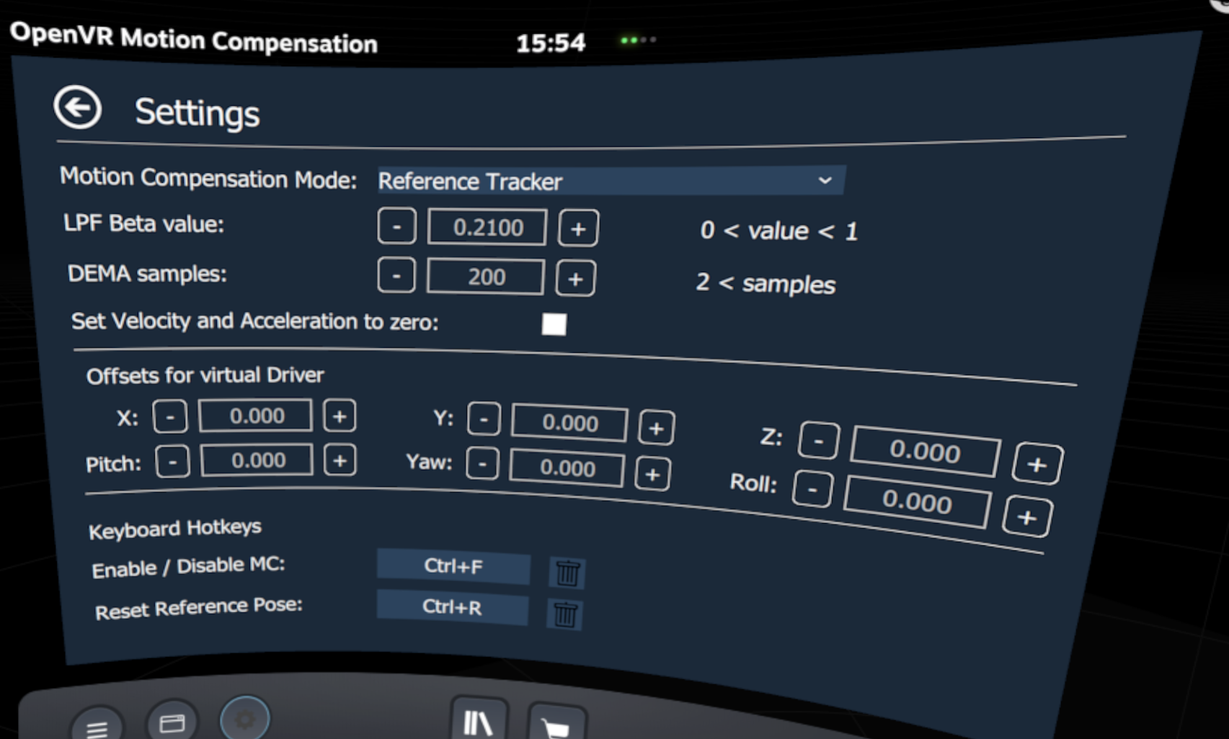The width and height of the screenshot is (1229, 739).
Task: Click the '2 < samples' hint text
Action: (766, 284)
